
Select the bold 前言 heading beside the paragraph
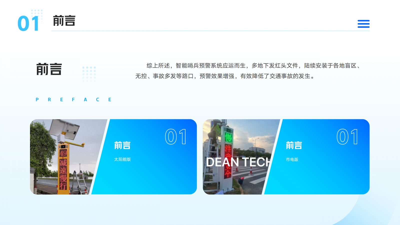(49, 69)
